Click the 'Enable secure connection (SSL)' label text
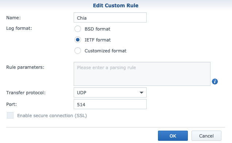Image resolution: width=232 pixels, height=143 pixels. [52, 116]
